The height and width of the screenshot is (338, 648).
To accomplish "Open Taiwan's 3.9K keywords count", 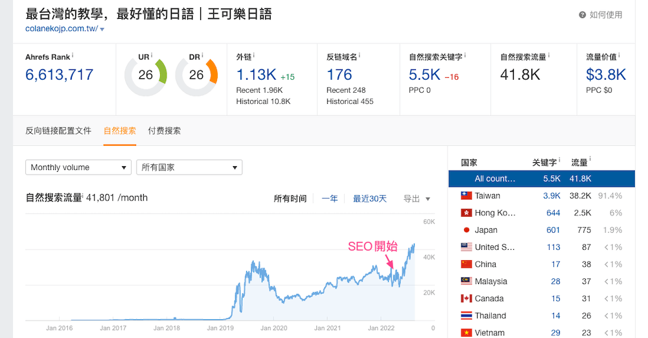I will (x=551, y=196).
